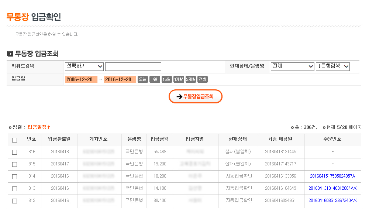
Task: Sort by 입금일정 ascending link
Action: 39,127
